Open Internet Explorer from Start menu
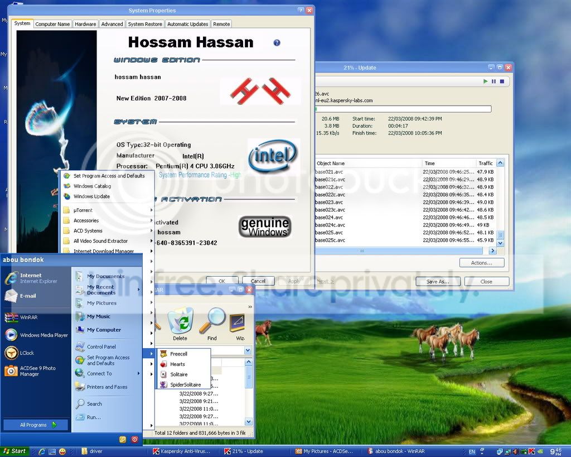This screenshot has width=571, height=457. [36, 278]
